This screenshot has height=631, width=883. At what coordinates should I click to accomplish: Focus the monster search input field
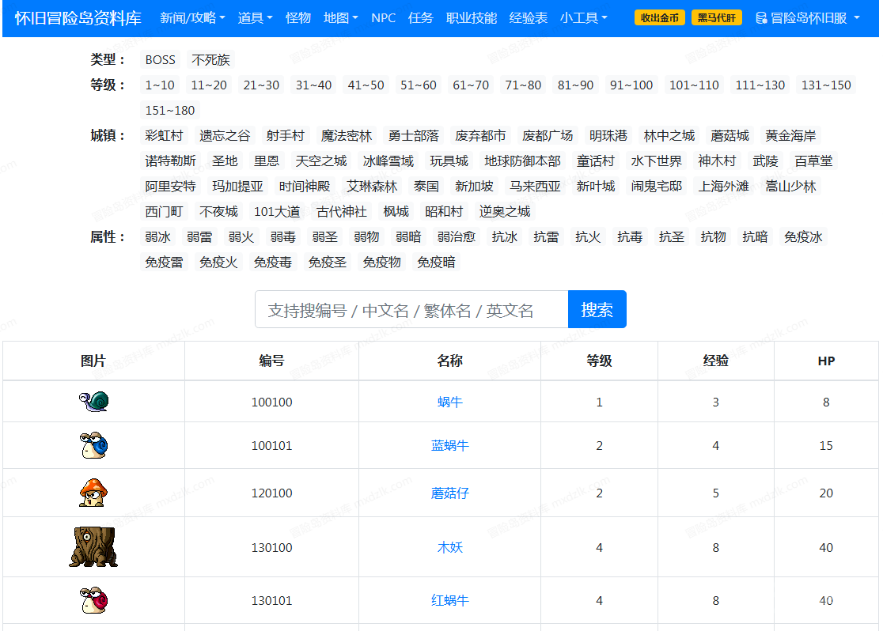(x=411, y=309)
